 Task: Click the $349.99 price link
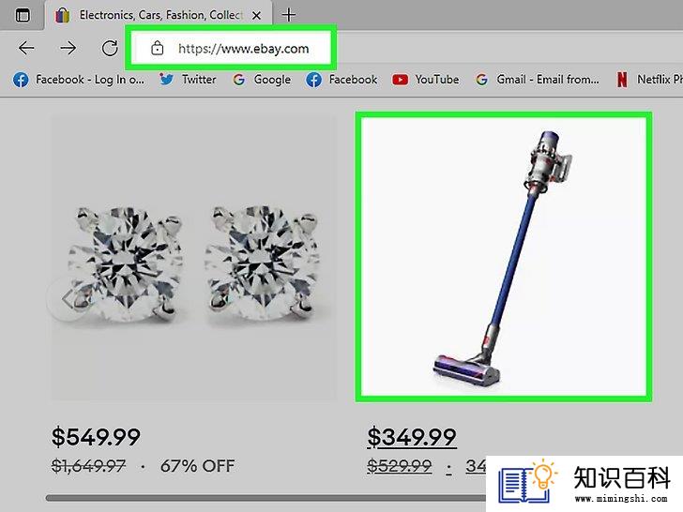click(412, 437)
